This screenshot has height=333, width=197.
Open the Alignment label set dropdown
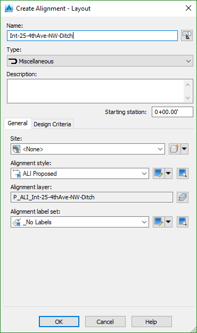[x=80, y=222]
